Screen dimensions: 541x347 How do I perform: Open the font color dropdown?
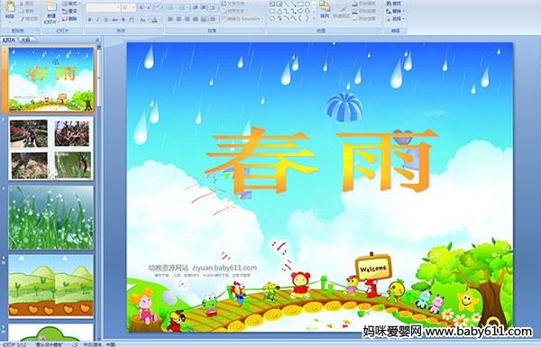click(155, 20)
